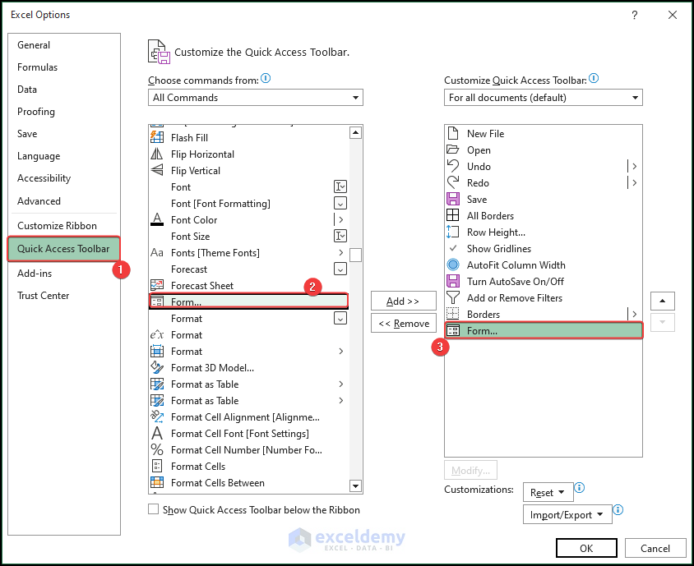Select the New File toolbar icon
The height and width of the screenshot is (566, 694).
coord(453,133)
